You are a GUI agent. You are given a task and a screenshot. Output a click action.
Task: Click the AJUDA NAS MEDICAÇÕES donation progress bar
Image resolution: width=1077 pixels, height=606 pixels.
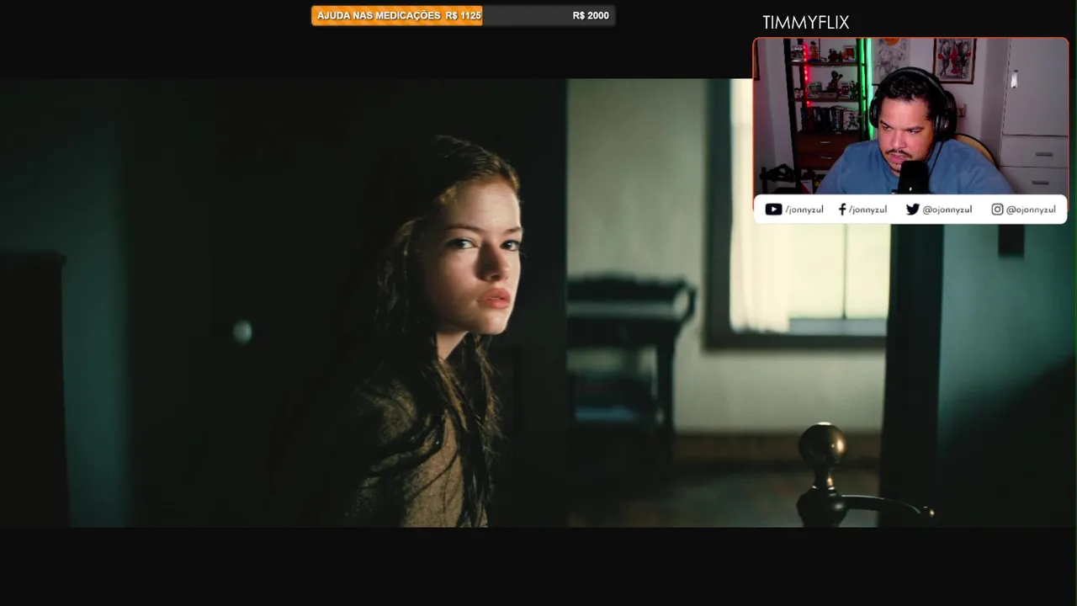pyautogui.click(x=463, y=15)
